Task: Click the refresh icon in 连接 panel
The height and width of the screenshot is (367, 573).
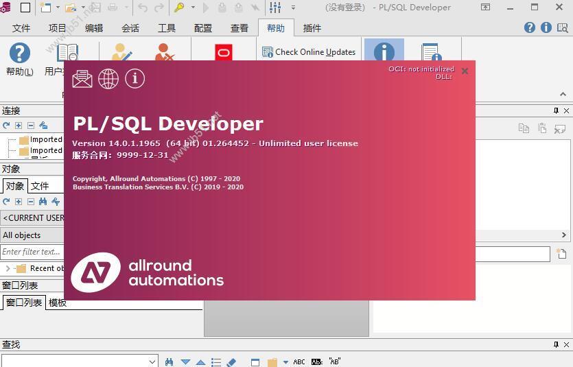Action: click(x=6, y=126)
